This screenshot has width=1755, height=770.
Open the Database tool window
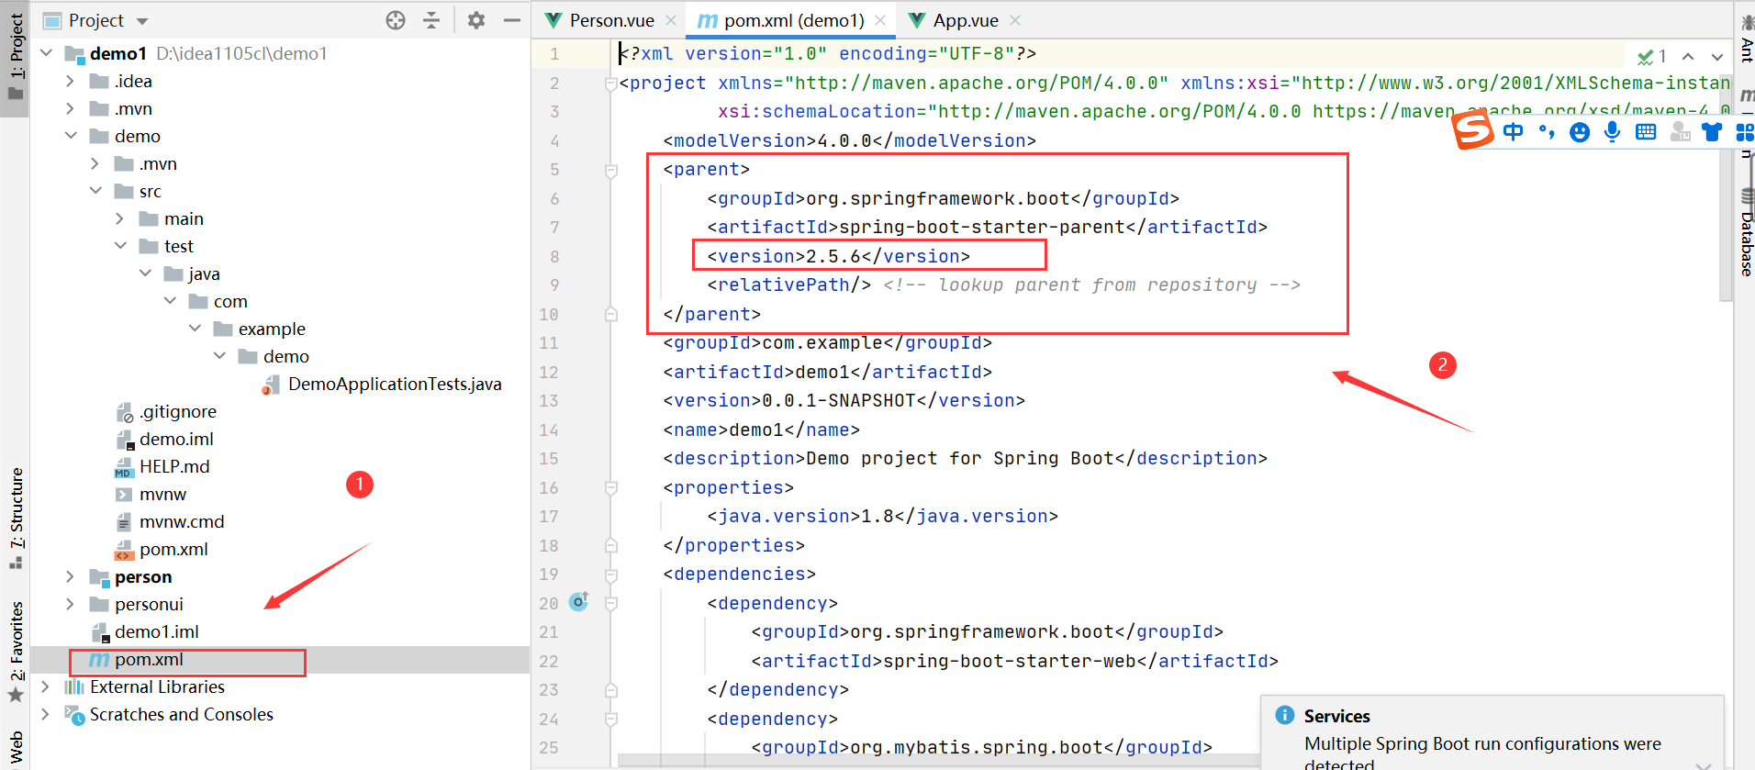[1746, 233]
